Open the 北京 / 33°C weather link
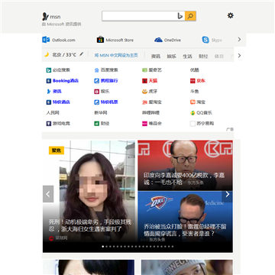275x275 pixels. coord(64,54)
